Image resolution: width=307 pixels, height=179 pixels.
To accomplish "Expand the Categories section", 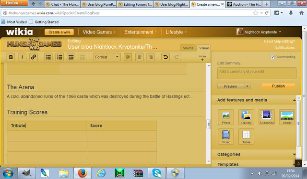I will pyautogui.click(x=294, y=154).
